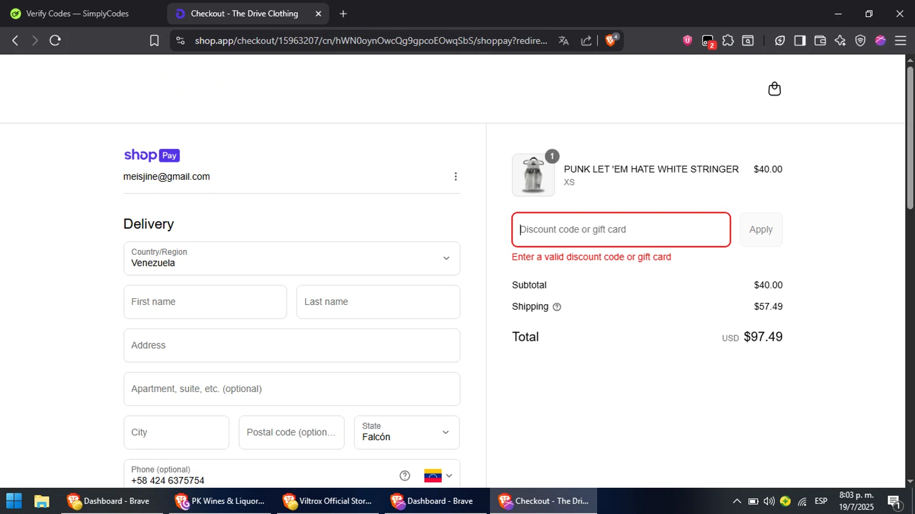Image resolution: width=915 pixels, height=514 pixels.
Task: Click the translate page icon
Action: [x=564, y=40]
